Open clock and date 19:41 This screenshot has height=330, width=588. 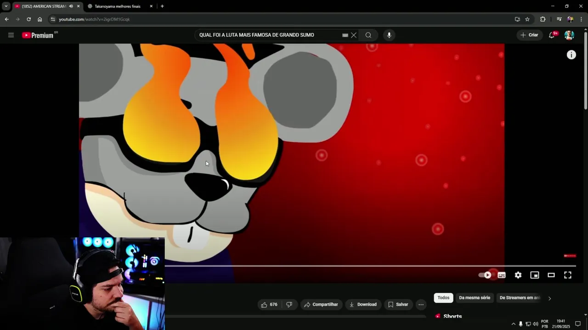pos(561,324)
